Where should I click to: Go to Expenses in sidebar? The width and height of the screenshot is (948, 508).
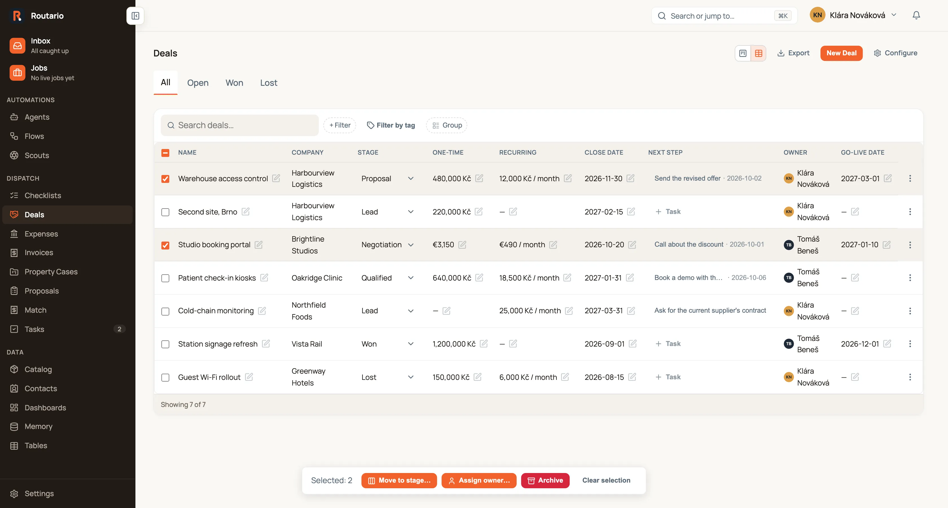pyautogui.click(x=68, y=234)
